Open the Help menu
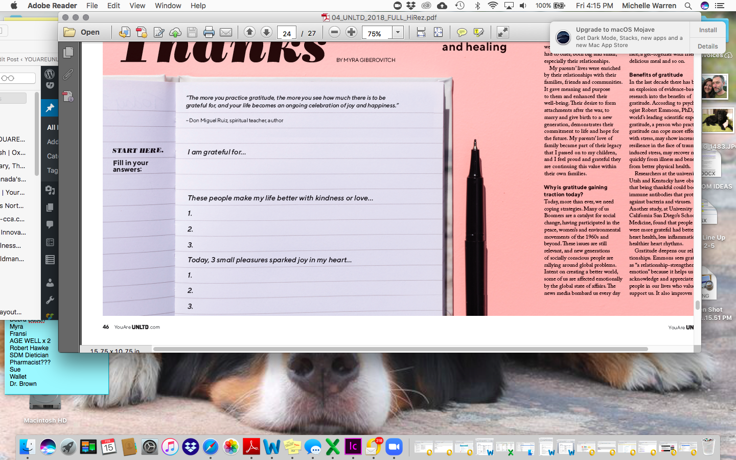Image resolution: width=736 pixels, height=460 pixels. click(198, 6)
